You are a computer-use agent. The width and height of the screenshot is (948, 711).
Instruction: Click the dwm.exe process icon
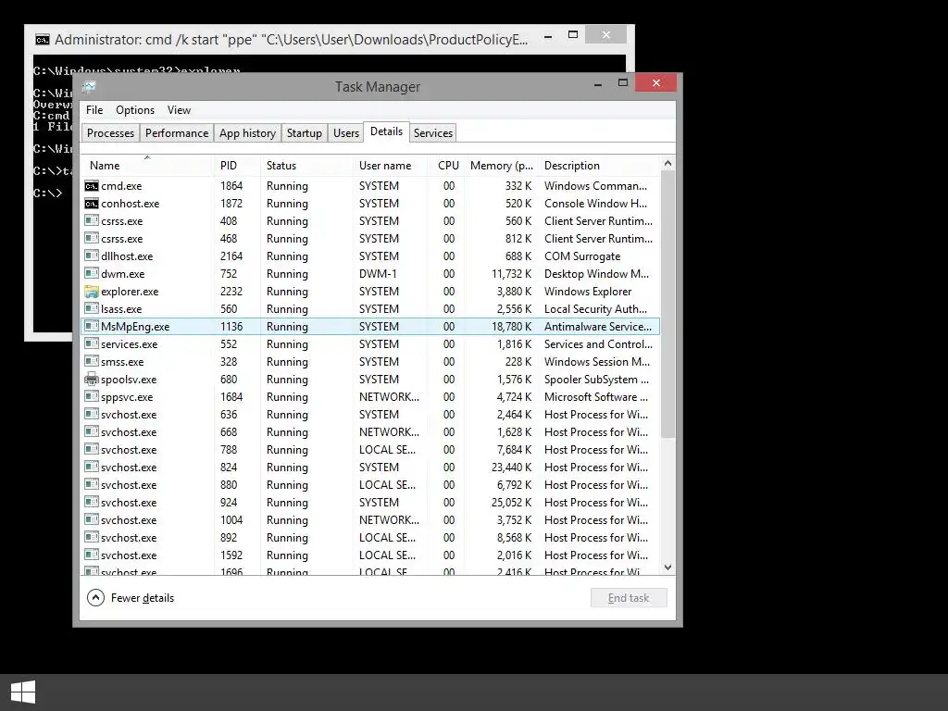point(92,274)
